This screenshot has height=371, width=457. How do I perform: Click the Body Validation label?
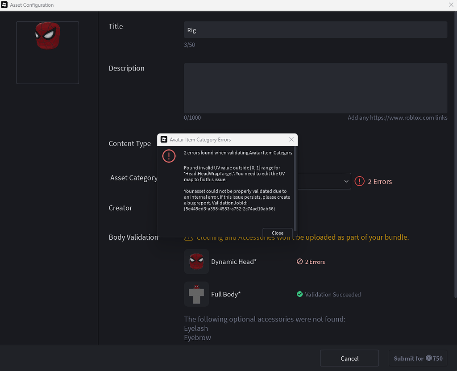133,237
